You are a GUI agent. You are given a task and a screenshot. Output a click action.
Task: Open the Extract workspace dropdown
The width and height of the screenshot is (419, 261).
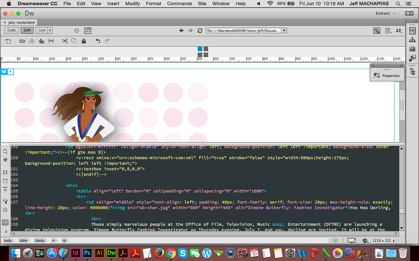click(x=386, y=13)
